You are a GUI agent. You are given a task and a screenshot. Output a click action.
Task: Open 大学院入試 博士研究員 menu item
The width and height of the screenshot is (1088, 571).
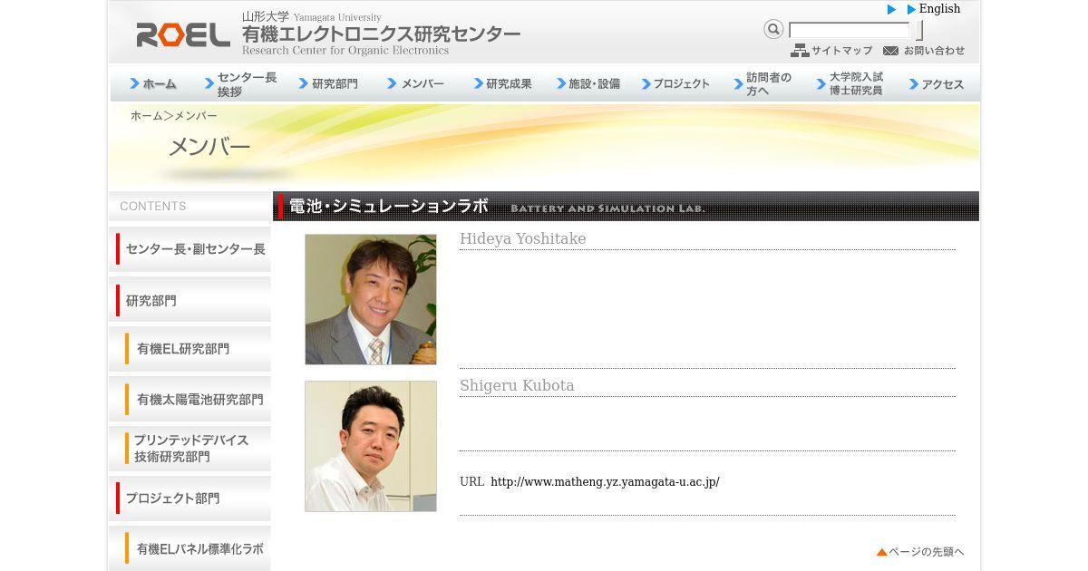[852, 83]
